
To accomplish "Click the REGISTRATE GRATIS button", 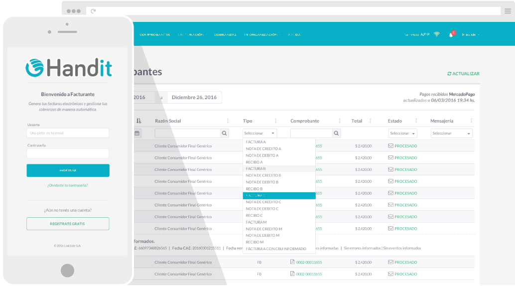I will tap(68, 224).
